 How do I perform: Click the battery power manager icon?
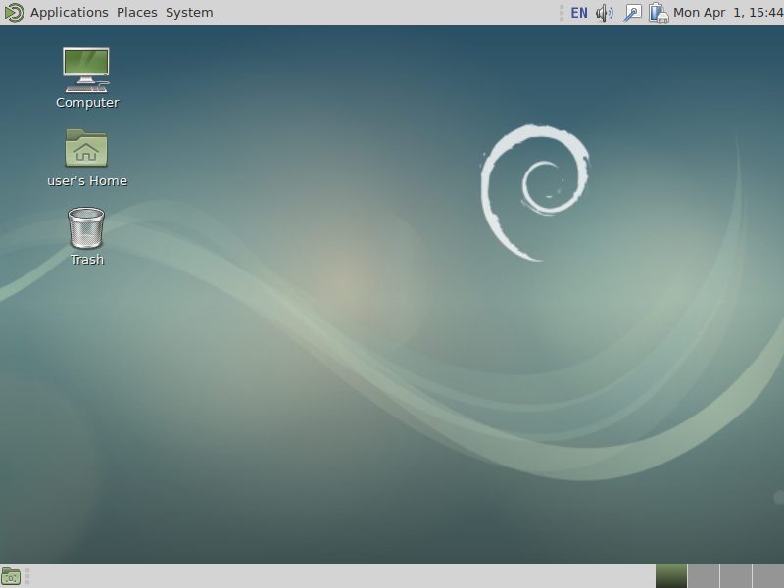point(658,13)
